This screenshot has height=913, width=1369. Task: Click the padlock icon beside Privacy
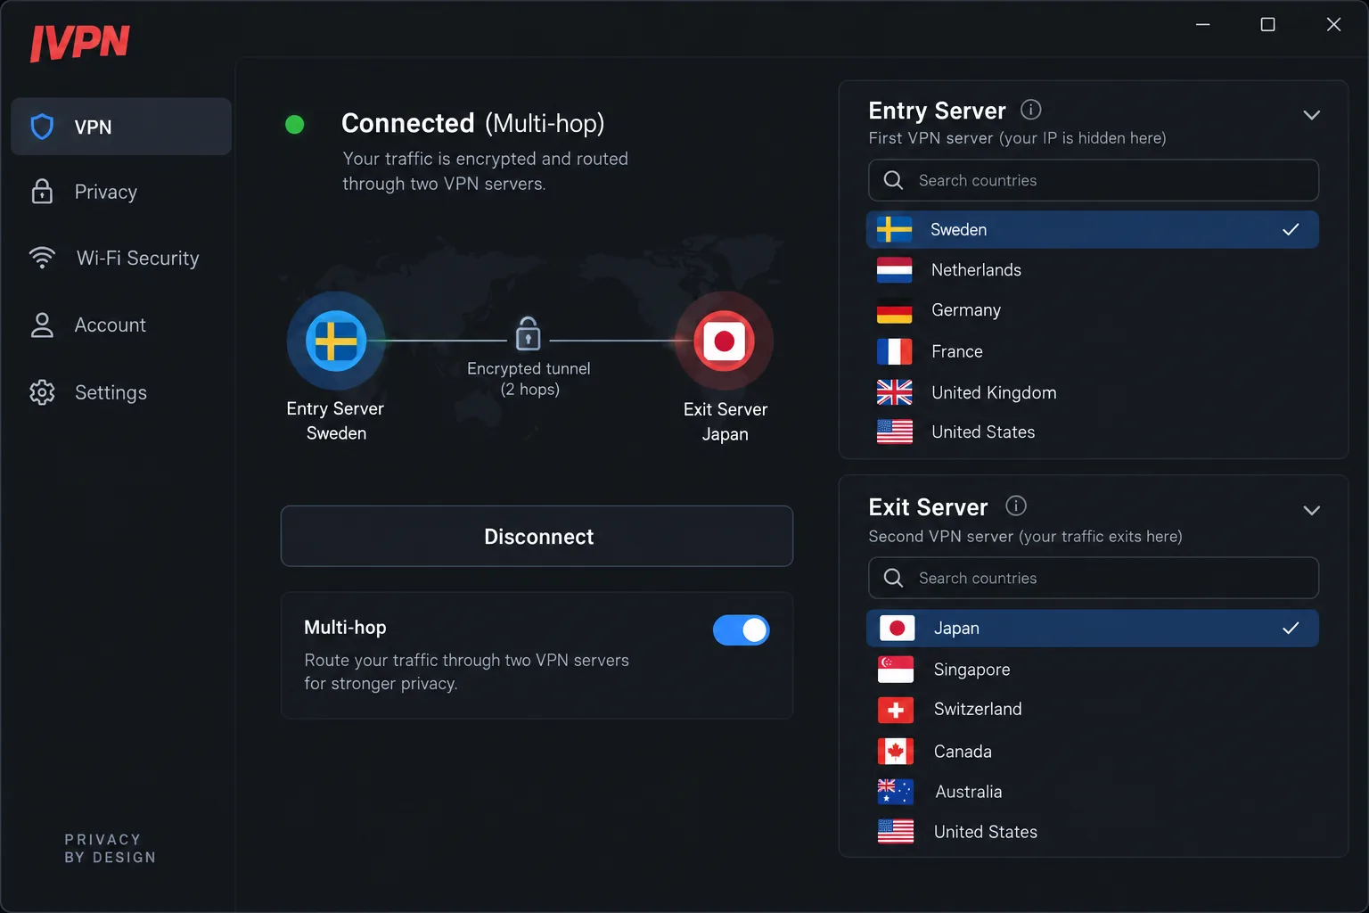coord(42,191)
